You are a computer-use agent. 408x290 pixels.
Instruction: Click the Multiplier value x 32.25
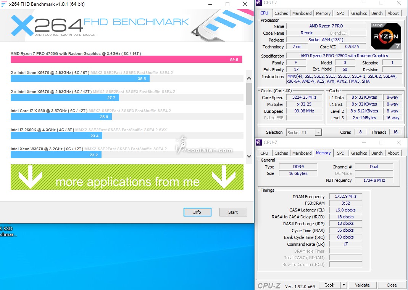coord(304,104)
